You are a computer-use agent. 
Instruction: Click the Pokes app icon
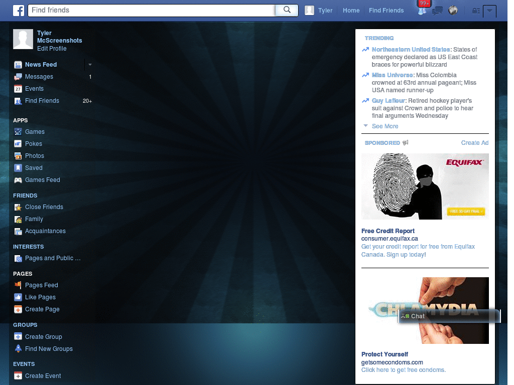(x=18, y=144)
